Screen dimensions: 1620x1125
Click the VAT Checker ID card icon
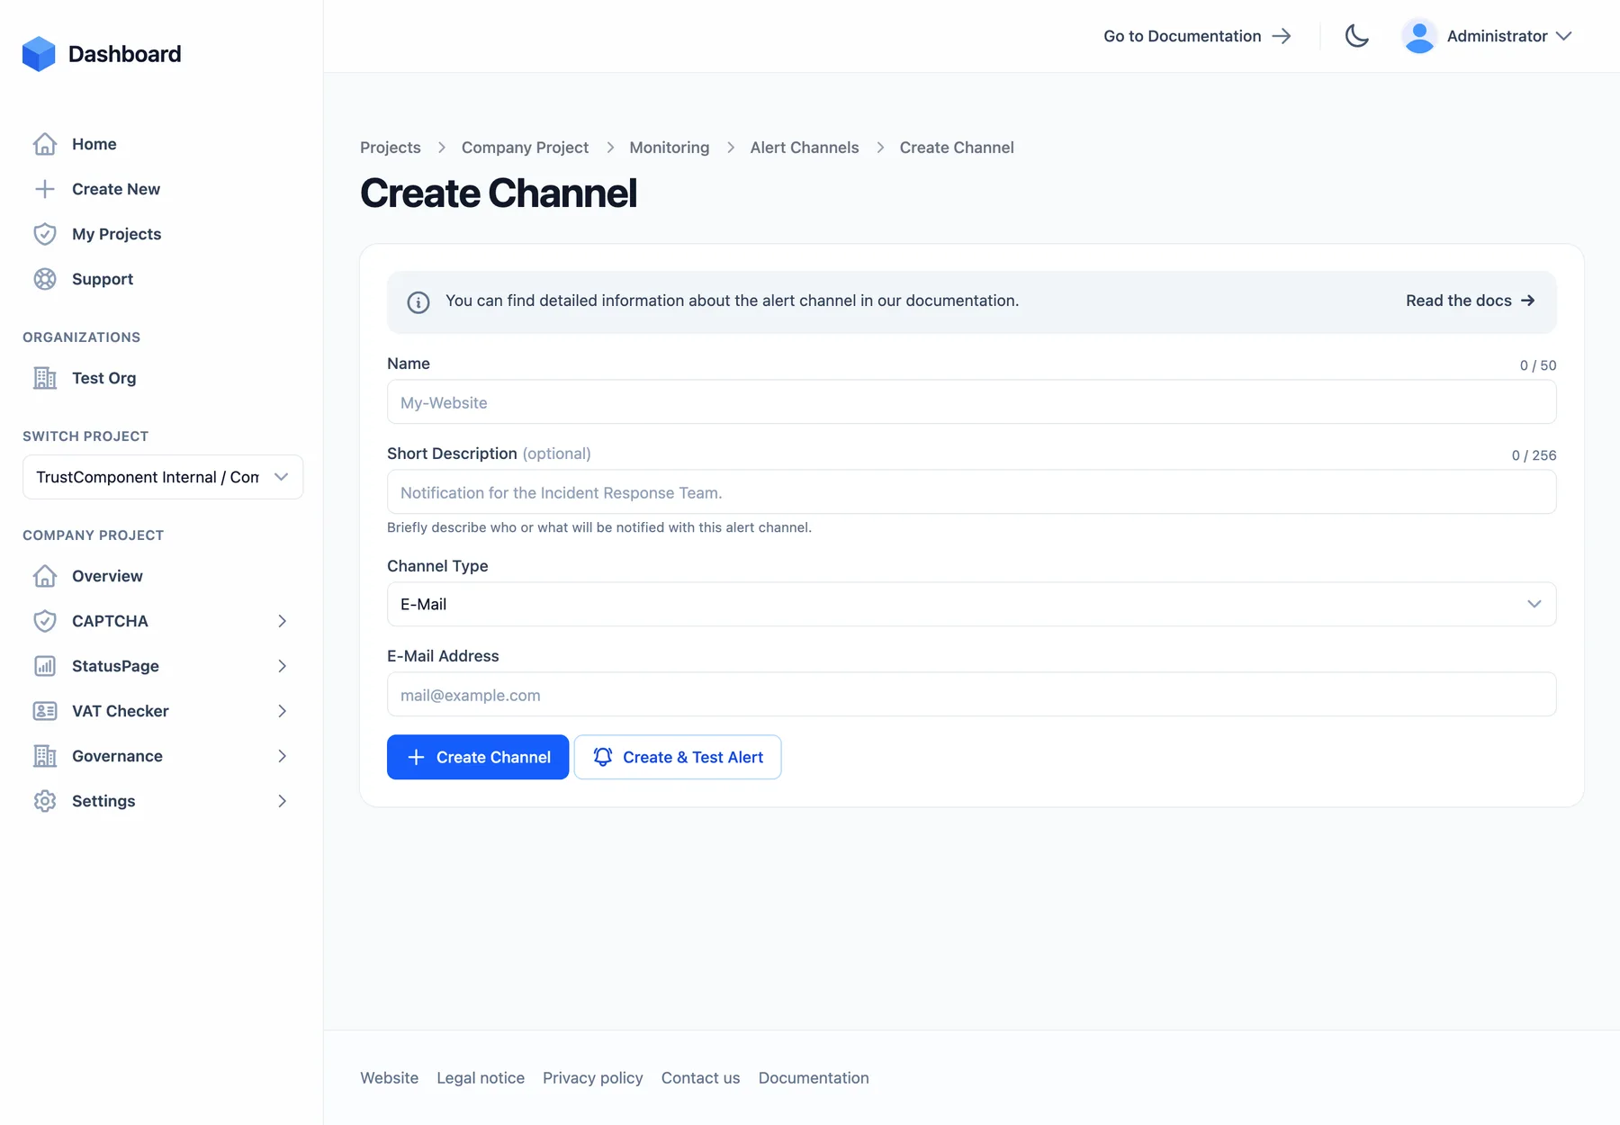coord(45,711)
